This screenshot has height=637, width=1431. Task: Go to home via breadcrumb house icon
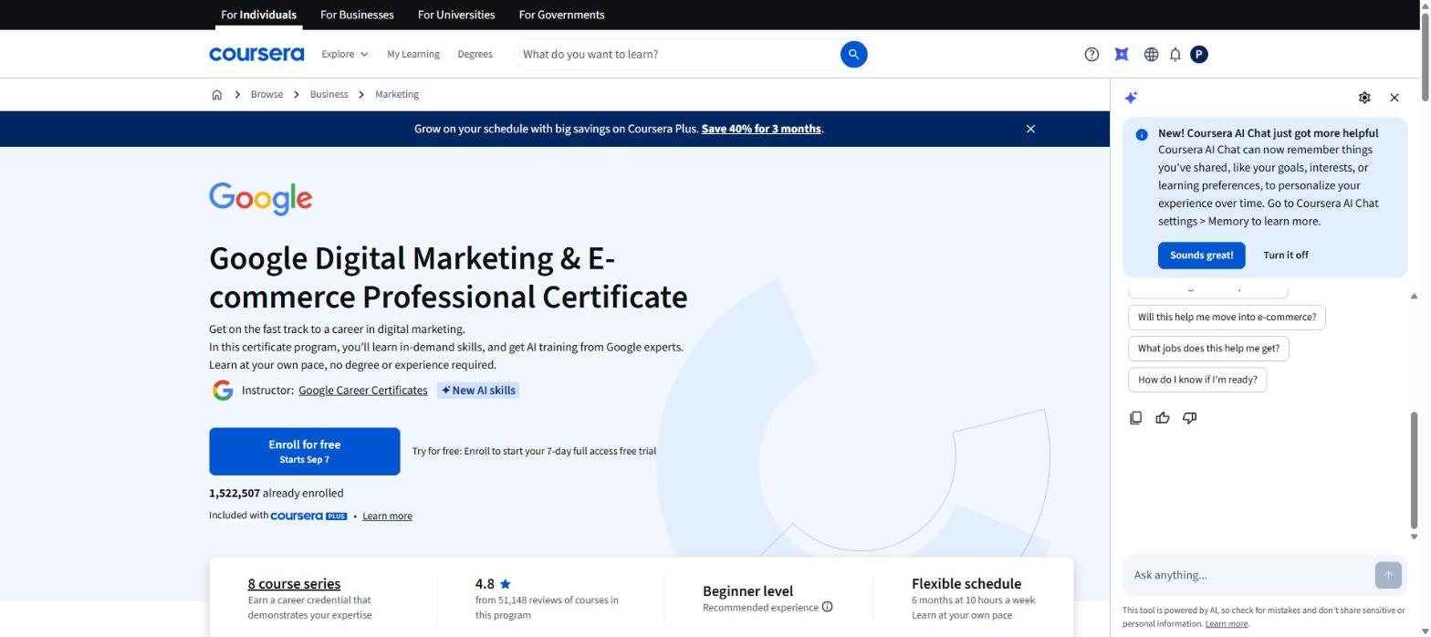pos(216,94)
